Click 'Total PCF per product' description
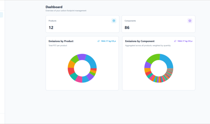The width and height of the screenshot is (210, 124). pyautogui.click(x=58, y=45)
